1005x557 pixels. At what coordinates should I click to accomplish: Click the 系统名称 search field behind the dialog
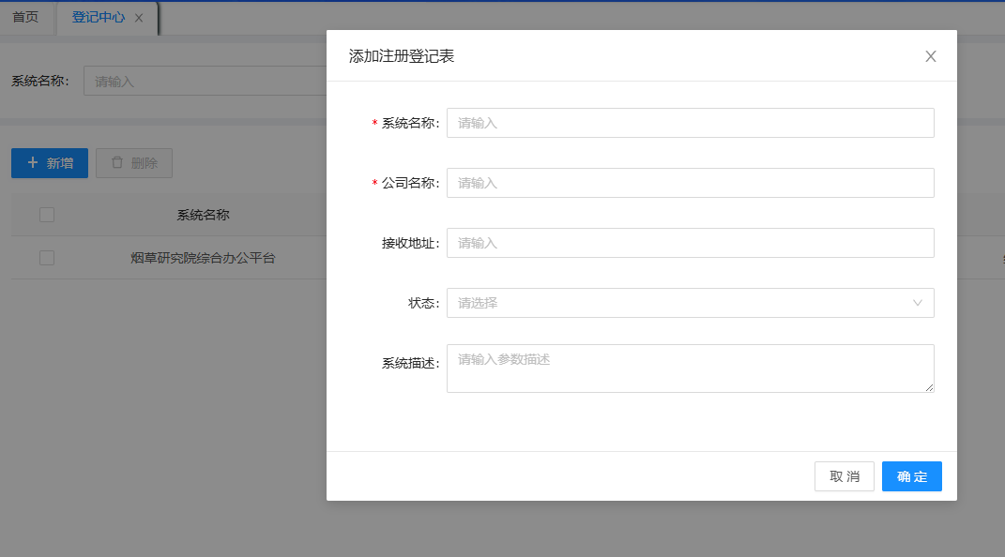[x=205, y=81]
